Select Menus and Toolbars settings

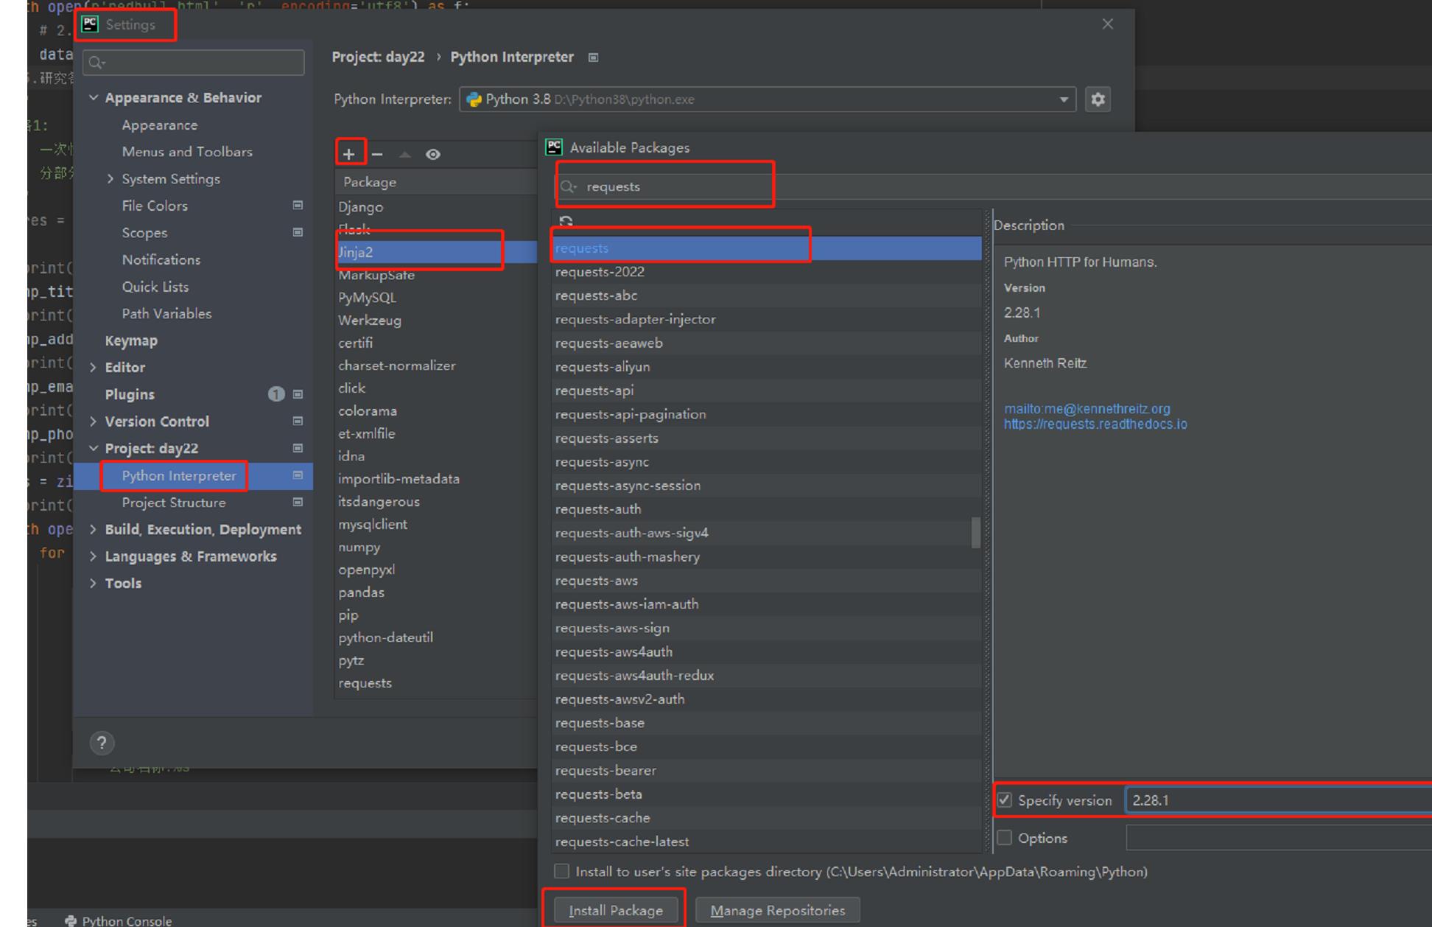[187, 152]
